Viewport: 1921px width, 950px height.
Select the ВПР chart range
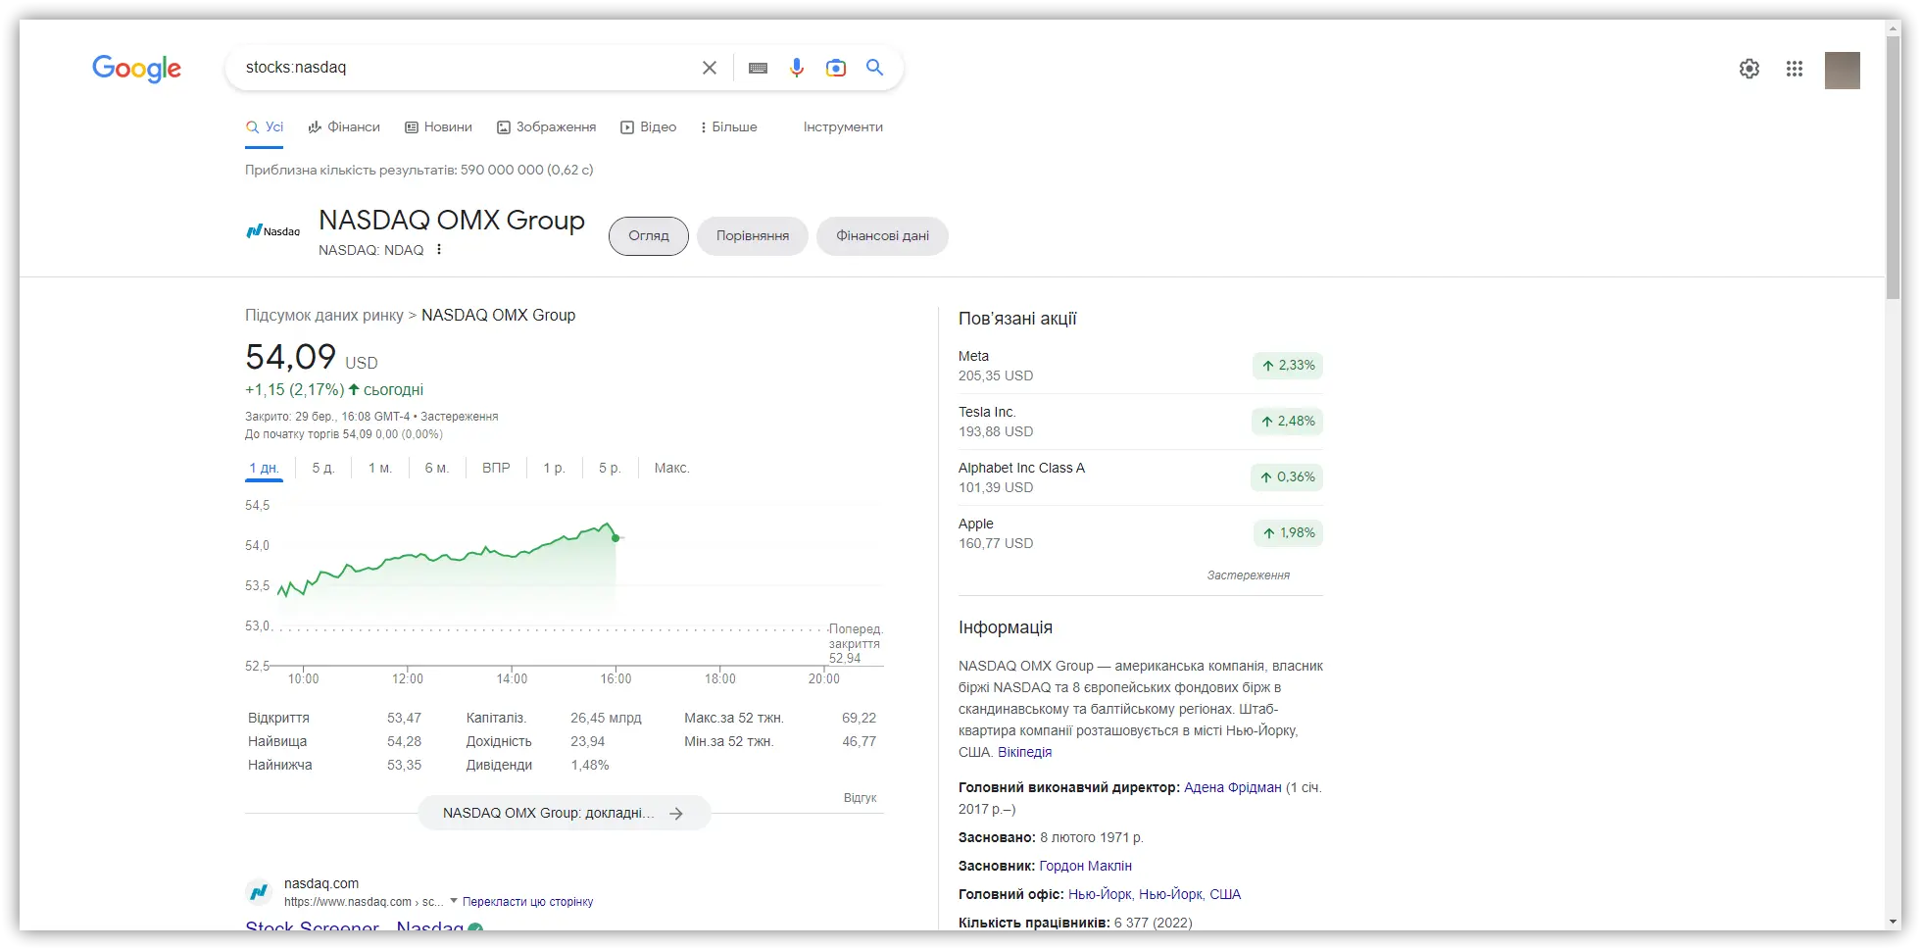pyautogui.click(x=496, y=469)
